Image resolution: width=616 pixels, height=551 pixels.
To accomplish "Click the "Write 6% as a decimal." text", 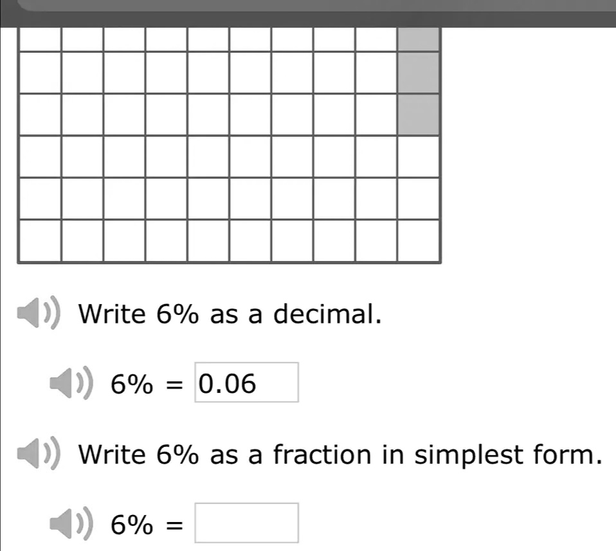I will [x=230, y=315].
